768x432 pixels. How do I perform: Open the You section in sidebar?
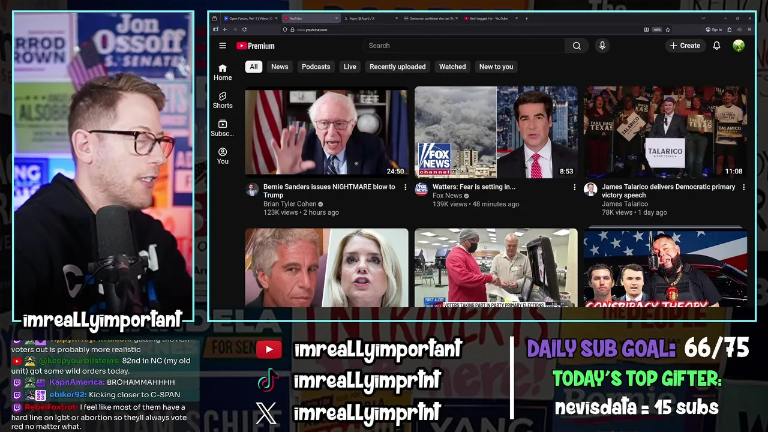(223, 156)
